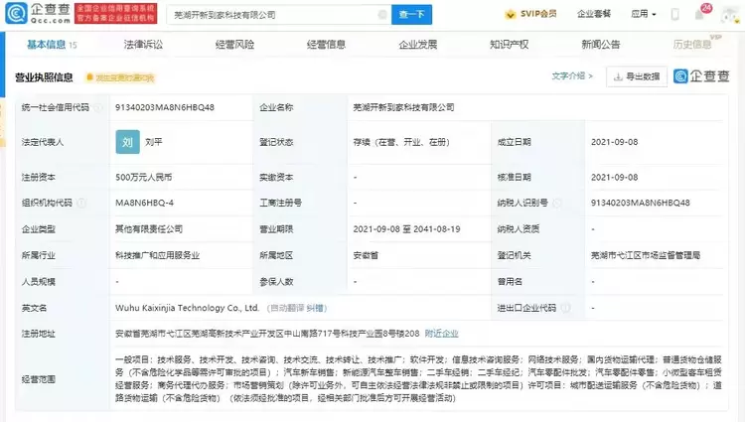
Task: Open notifications via the bell icon
Action: click(699, 14)
